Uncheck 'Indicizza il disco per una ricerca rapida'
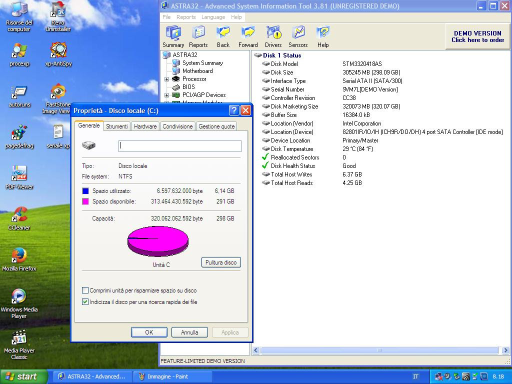Screen dimensions: 512x384 pos(85,302)
